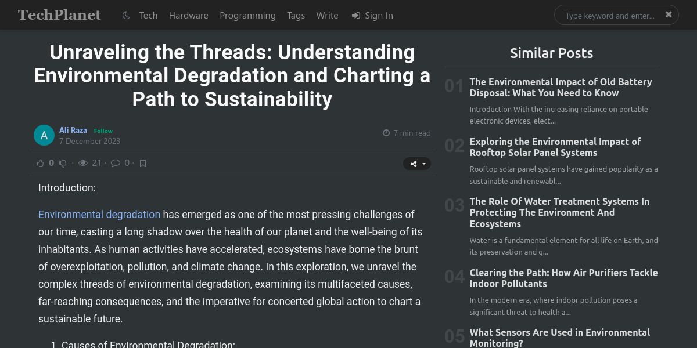Viewport: 697px width, 348px height.
Task: Open the Hardware menu item
Action: 189,16
